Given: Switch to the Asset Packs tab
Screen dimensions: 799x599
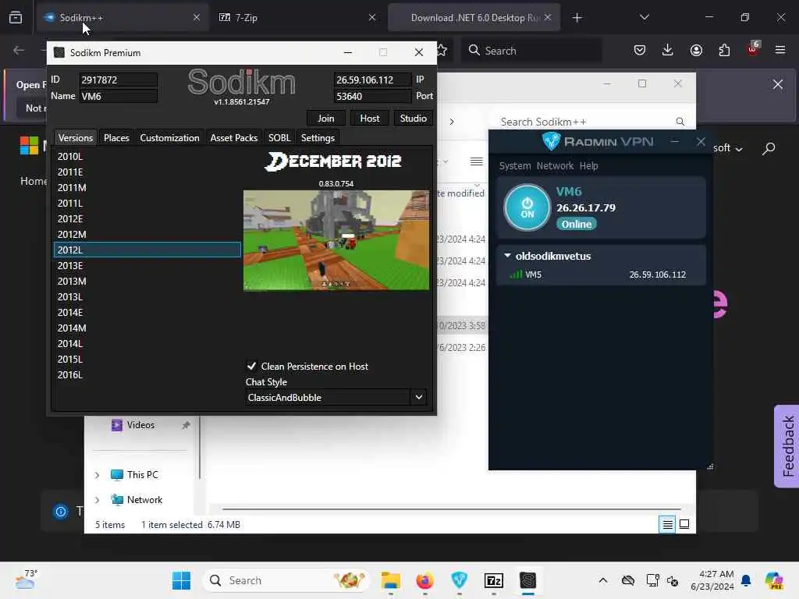Looking at the screenshot, I should click(x=234, y=137).
